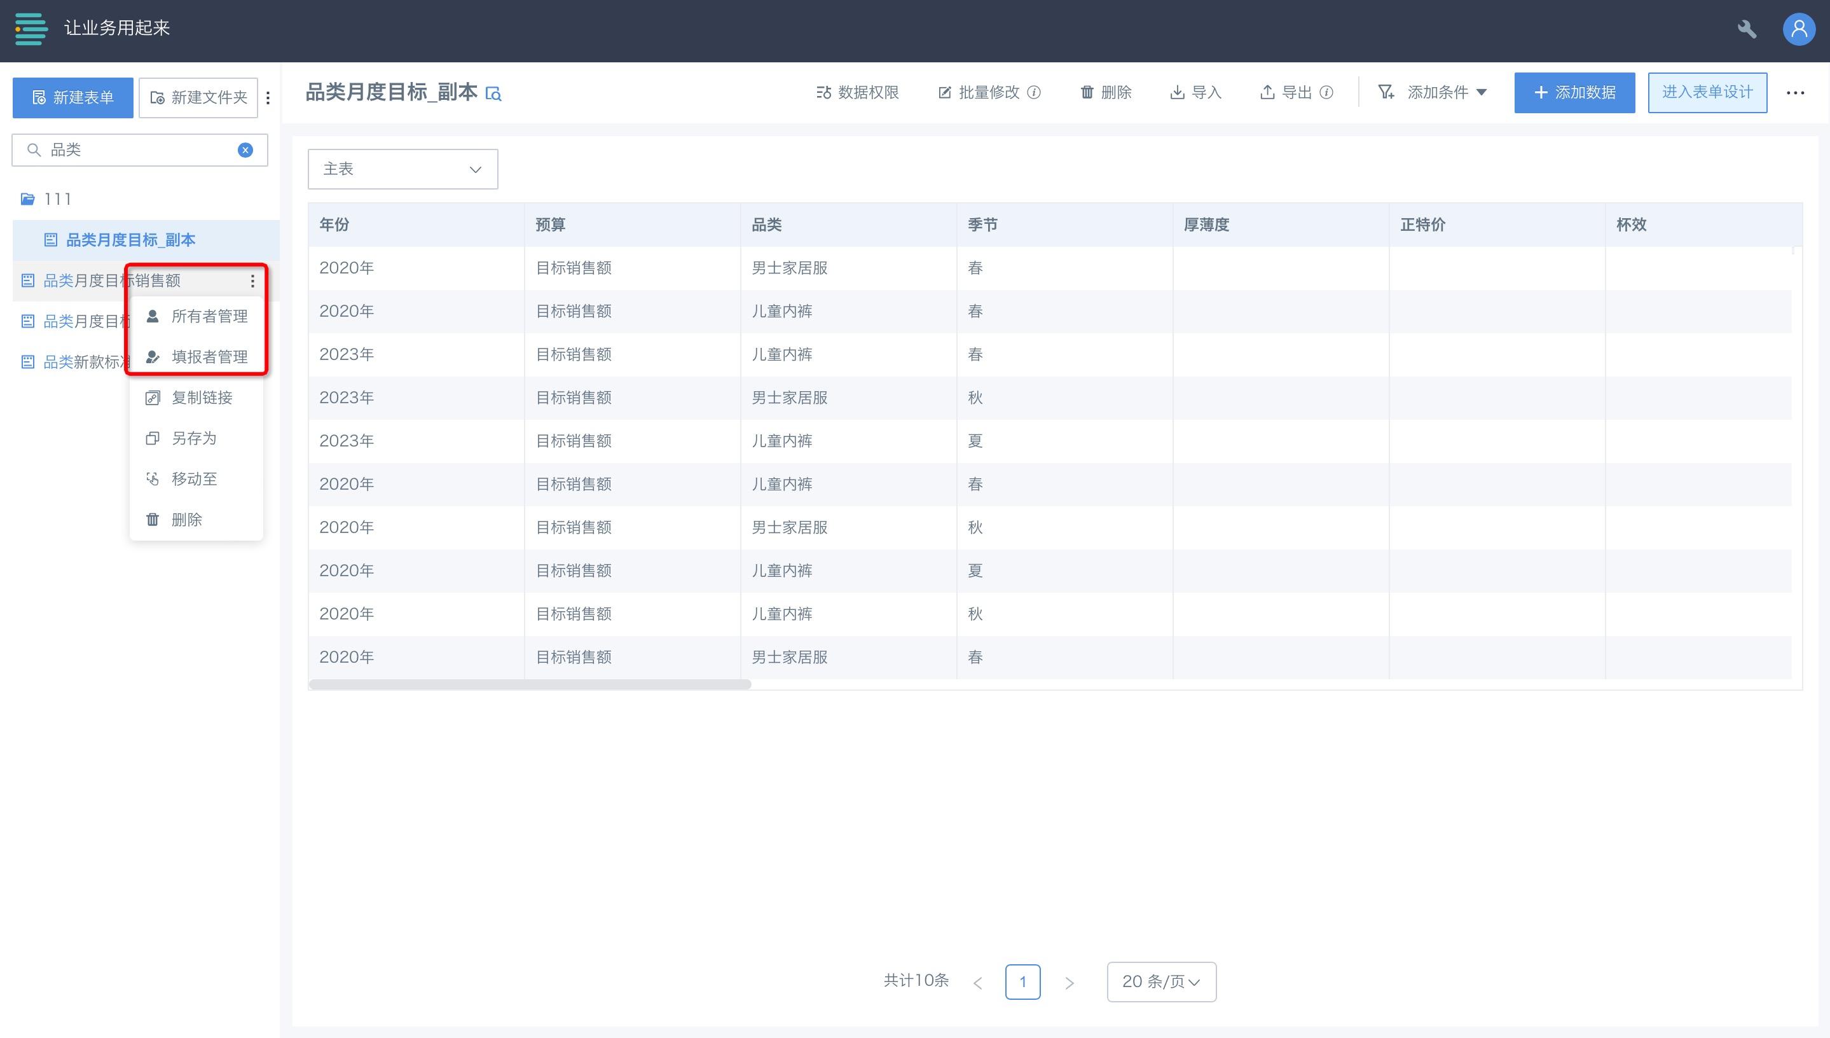The height and width of the screenshot is (1038, 1830).
Task: Click 进入表单设计 button
Action: point(1707,93)
